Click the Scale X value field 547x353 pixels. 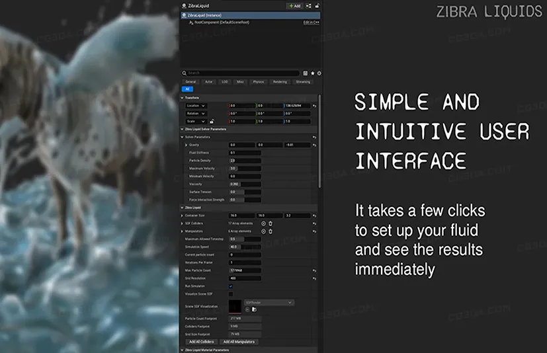tap(242, 122)
